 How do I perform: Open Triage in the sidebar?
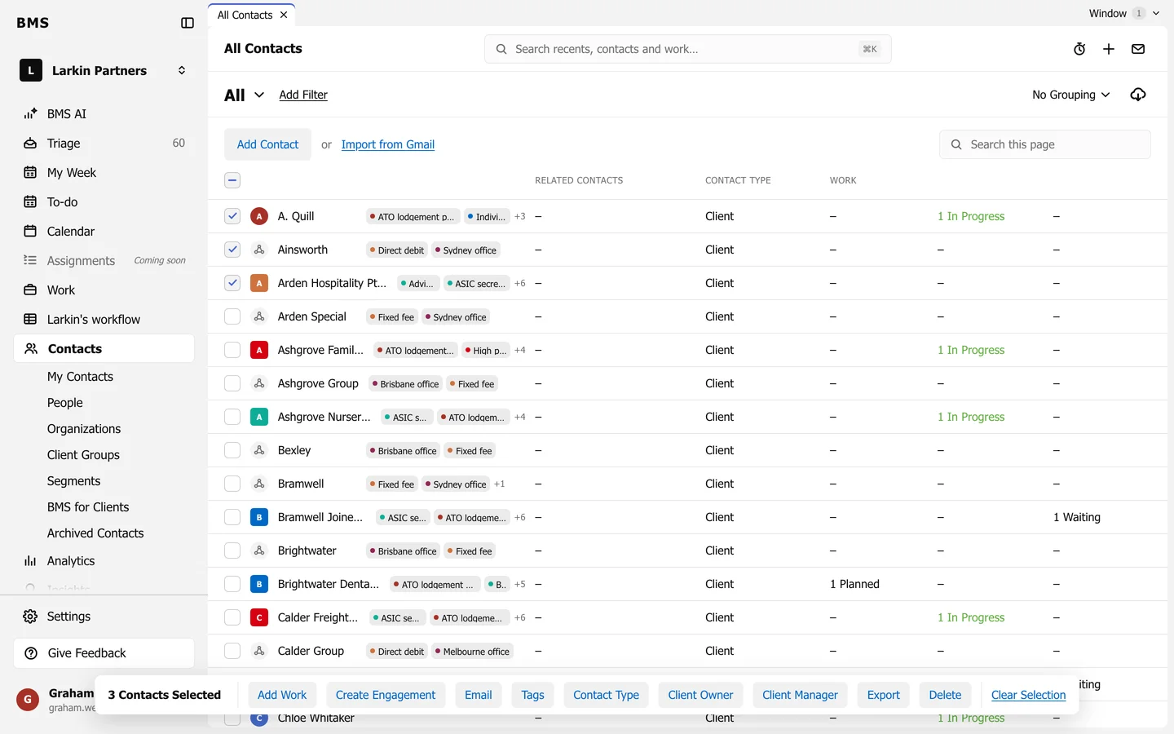(104, 144)
